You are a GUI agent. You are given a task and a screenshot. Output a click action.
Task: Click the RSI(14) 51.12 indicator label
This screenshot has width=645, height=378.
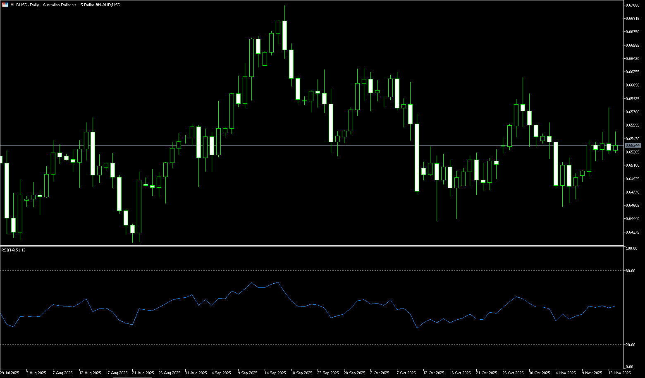(14, 250)
